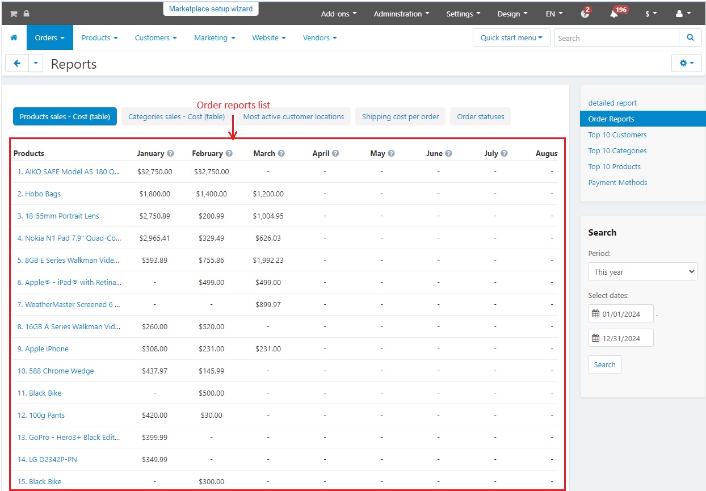Select Order Reports in sidebar

[642, 119]
